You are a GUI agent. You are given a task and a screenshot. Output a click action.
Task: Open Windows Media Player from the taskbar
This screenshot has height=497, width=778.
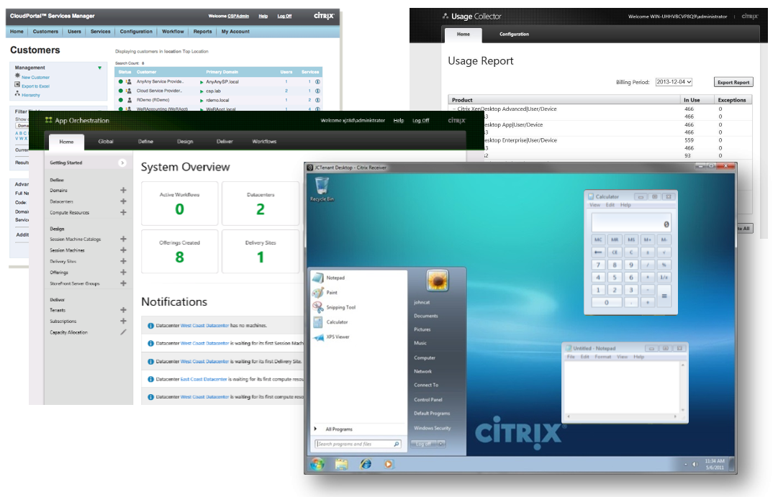coord(389,464)
